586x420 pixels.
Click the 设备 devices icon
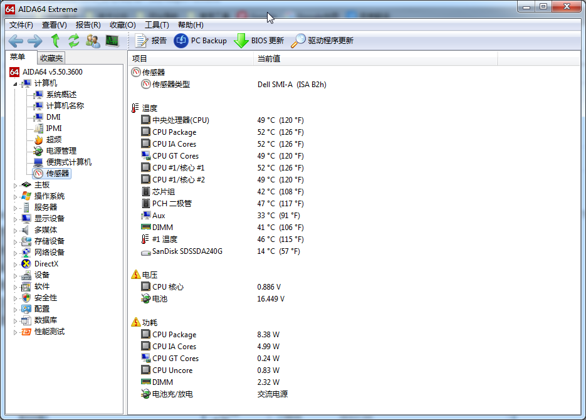click(x=26, y=275)
